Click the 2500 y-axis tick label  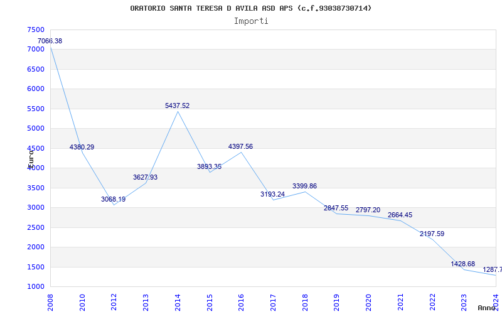36,227
